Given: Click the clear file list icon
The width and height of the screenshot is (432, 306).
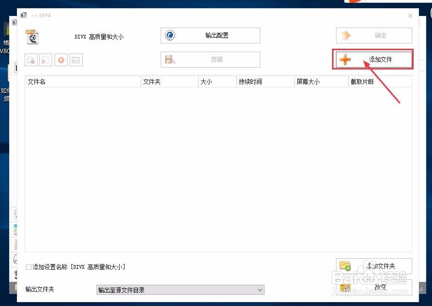Looking at the screenshot, I should click(45, 59).
